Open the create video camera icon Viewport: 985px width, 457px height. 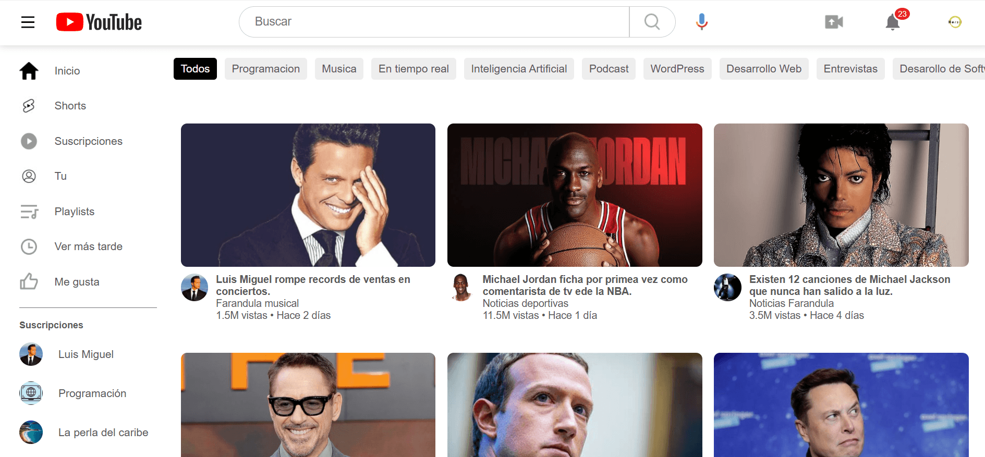(834, 22)
